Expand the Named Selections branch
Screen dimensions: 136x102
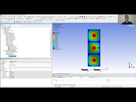pyautogui.click(x=3, y=33)
